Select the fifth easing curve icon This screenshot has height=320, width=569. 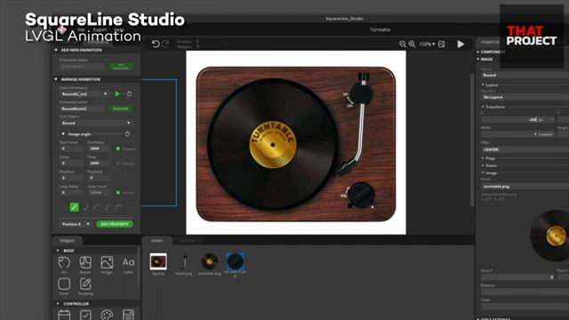118,207
